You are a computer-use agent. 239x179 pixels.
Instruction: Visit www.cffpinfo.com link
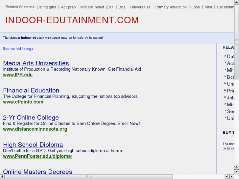(23, 102)
